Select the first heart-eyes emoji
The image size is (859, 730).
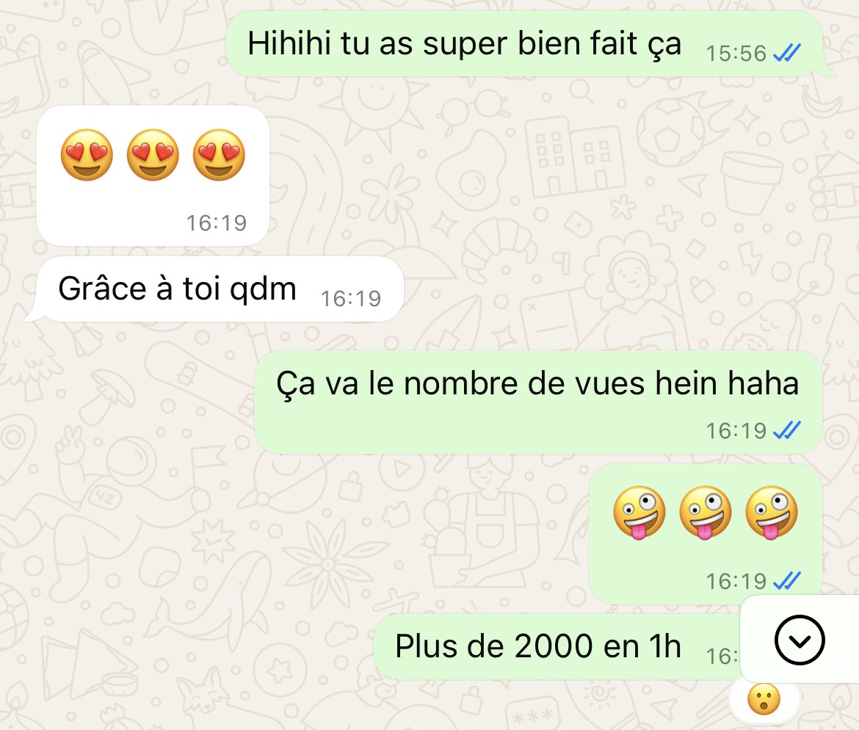87,155
